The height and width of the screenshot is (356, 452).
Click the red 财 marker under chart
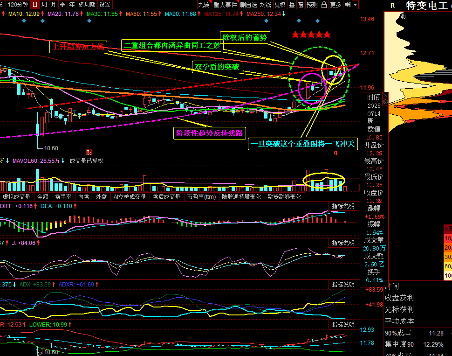point(89,153)
